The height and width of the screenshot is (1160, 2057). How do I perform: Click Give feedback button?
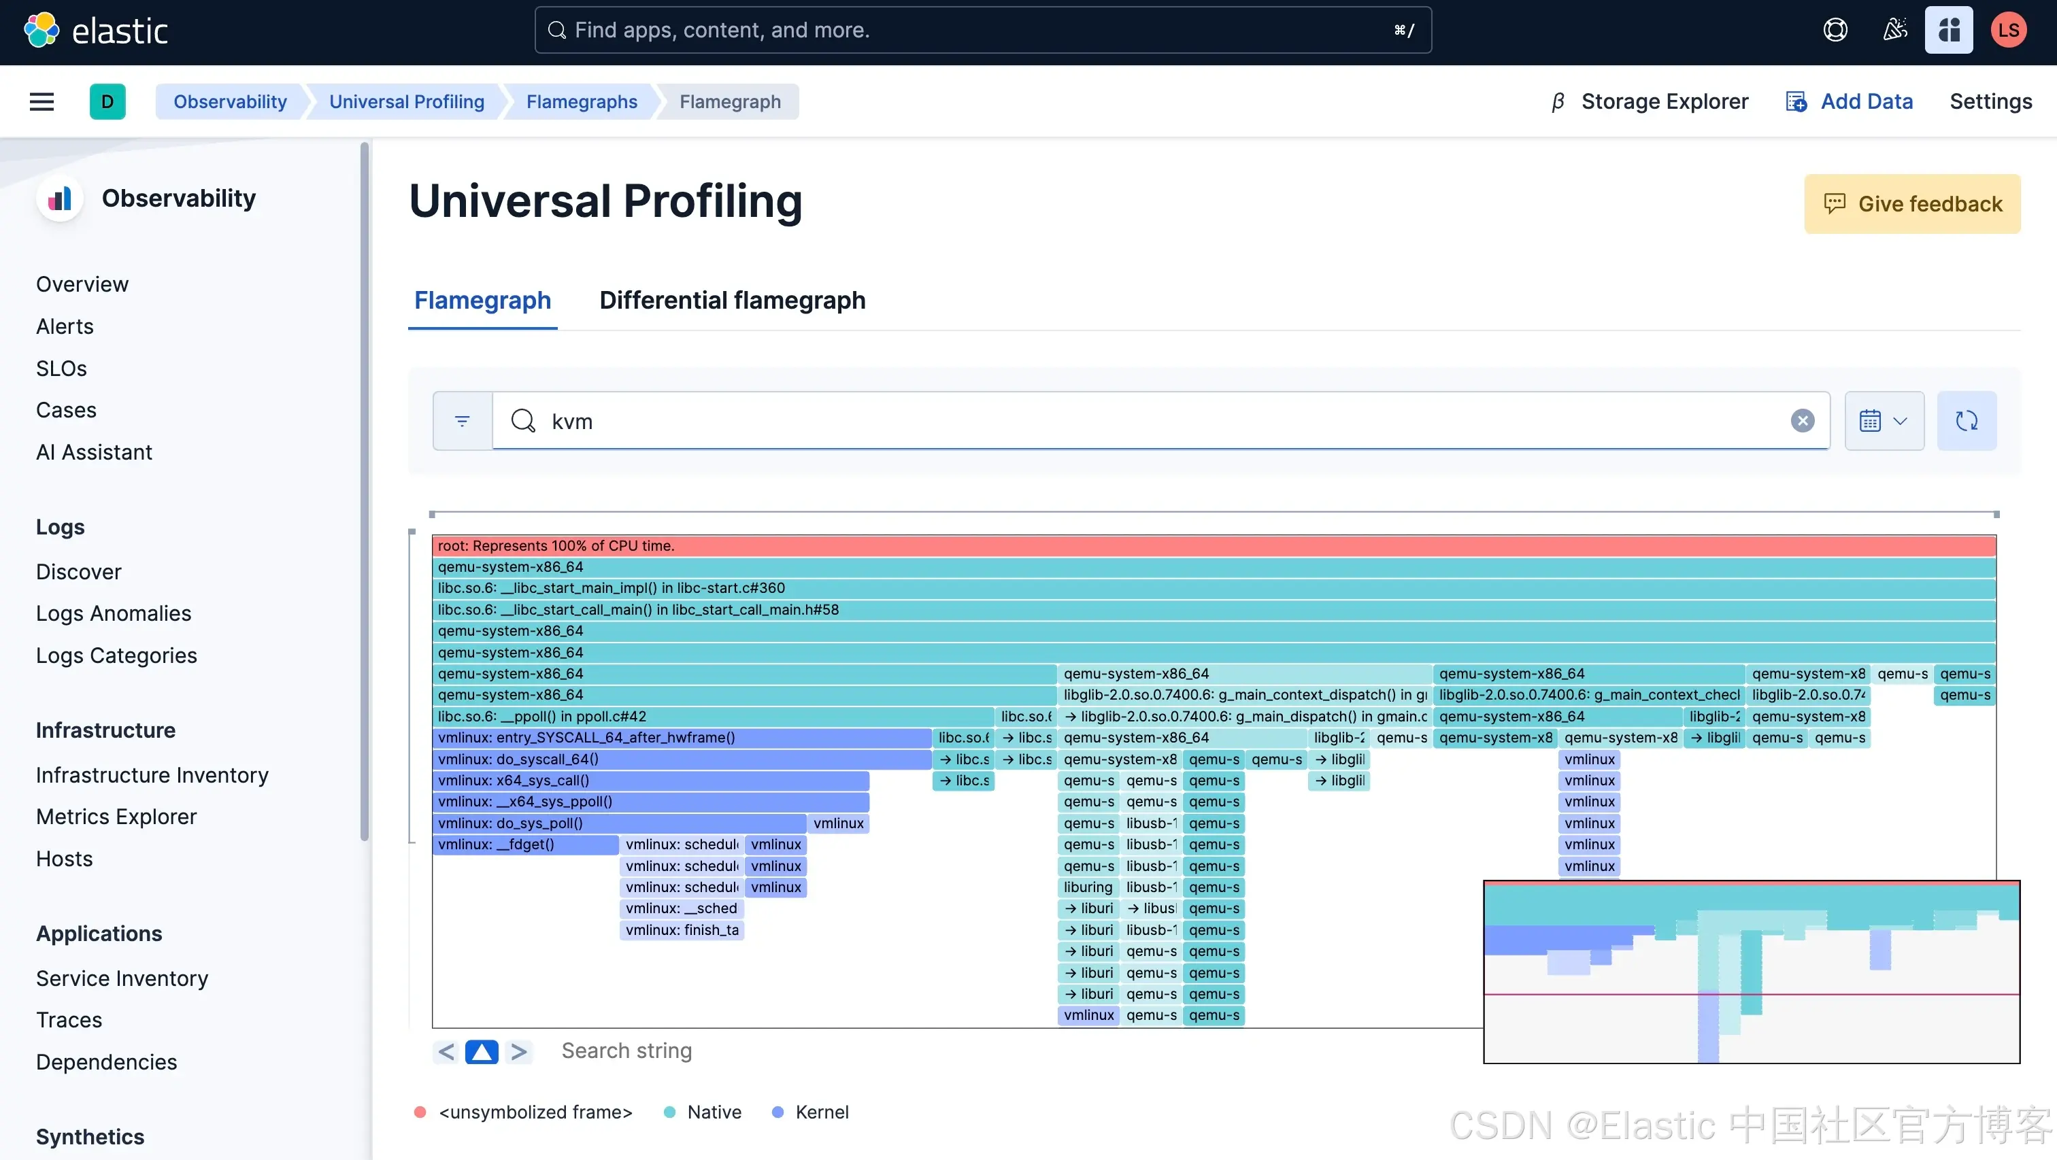click(x=1911, y=203)
